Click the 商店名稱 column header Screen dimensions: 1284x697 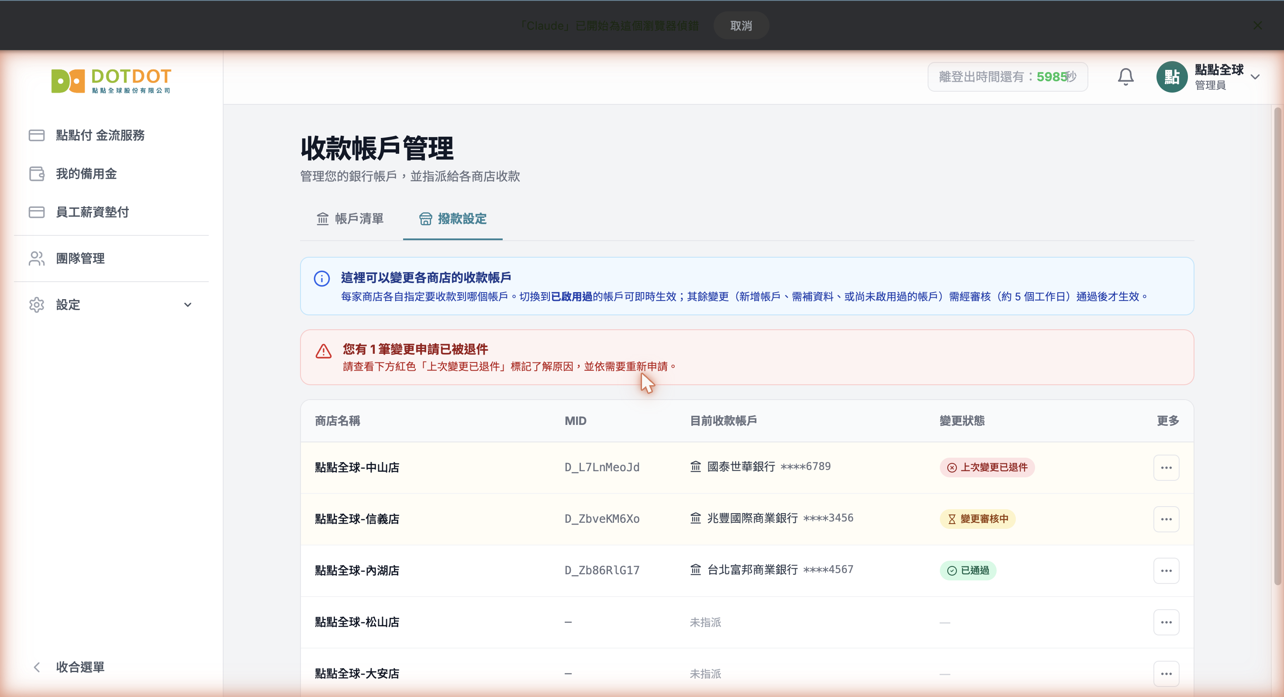(338, 421)
